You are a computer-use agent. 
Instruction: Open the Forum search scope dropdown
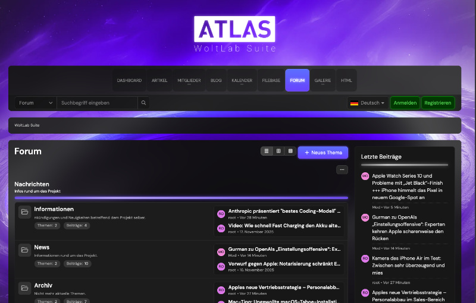(x=36, y=103)
